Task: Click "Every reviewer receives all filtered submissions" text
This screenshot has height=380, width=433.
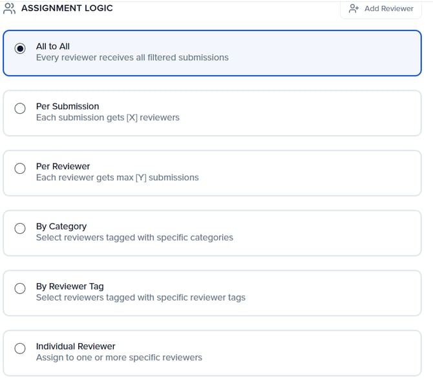Action: point(132,58)
